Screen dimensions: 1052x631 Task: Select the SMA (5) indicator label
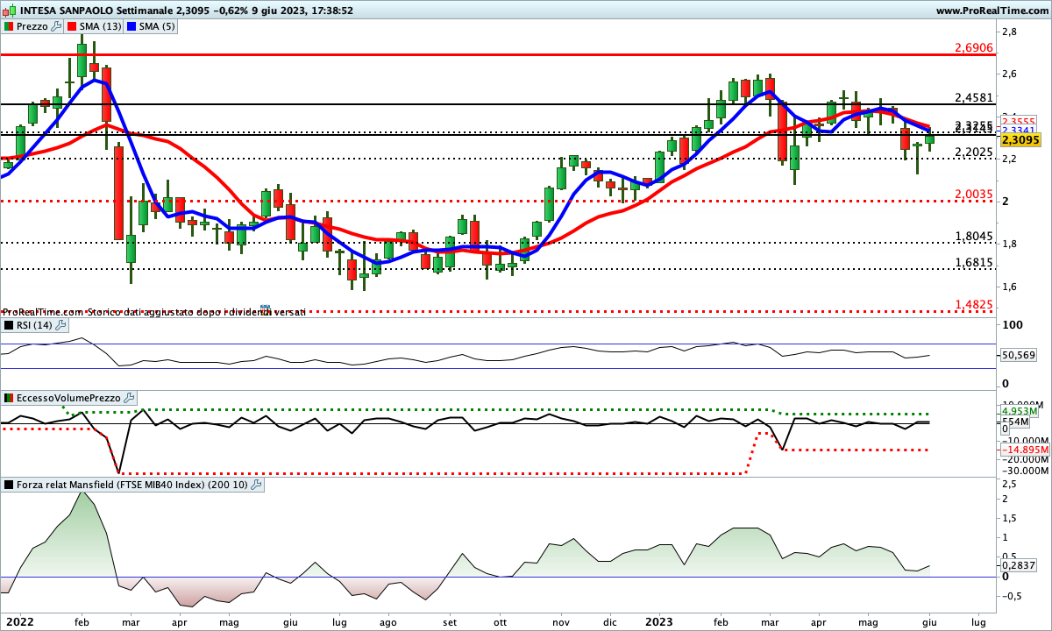159,26
